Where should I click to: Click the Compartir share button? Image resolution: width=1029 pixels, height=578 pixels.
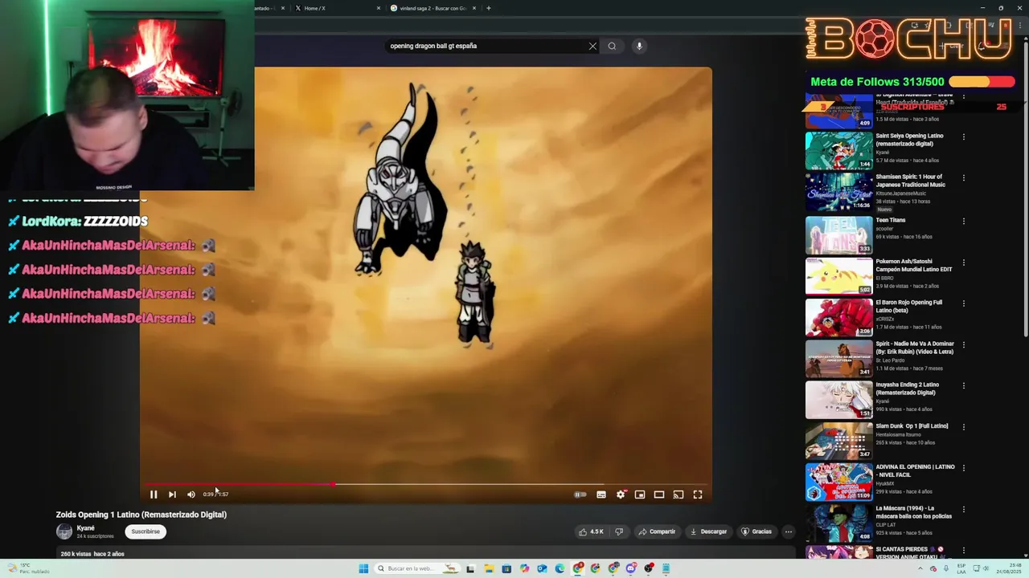[x=657, y=531]
